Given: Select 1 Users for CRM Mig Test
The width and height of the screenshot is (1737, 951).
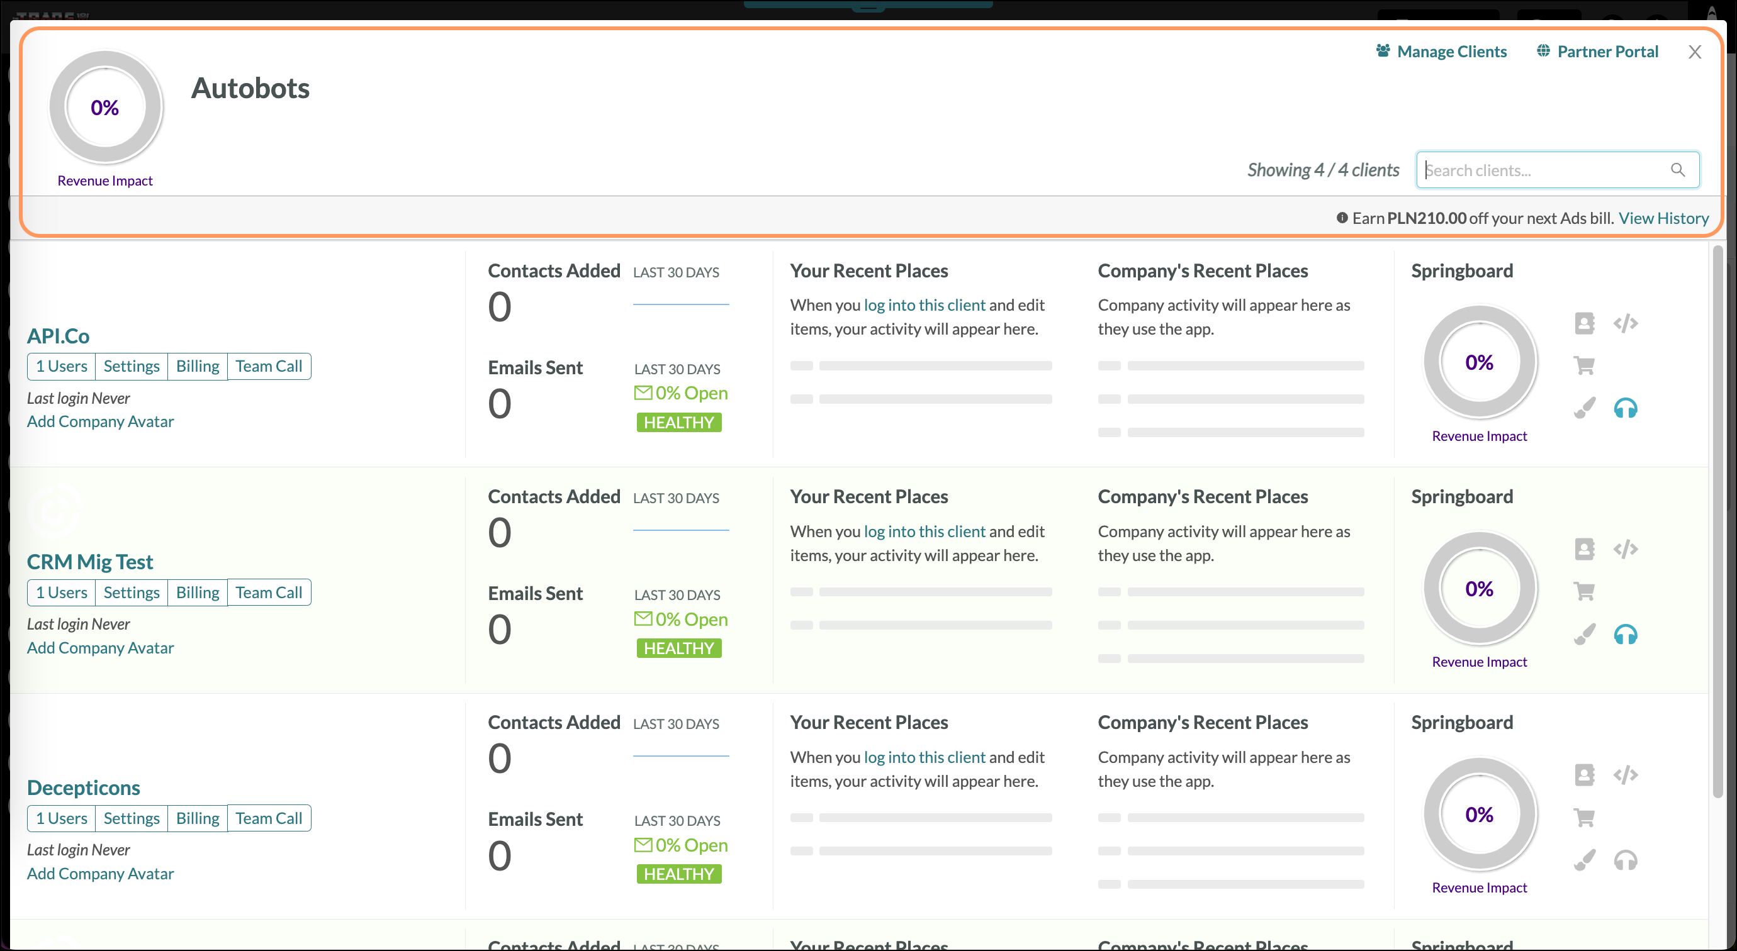Looking at the screenshot, I should point(62,592).
